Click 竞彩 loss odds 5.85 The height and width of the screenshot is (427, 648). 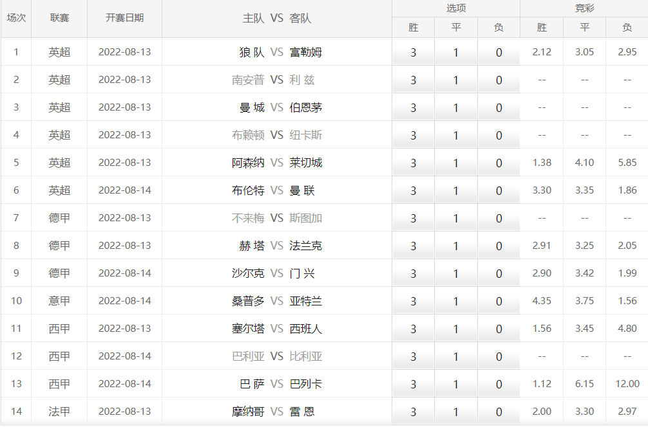(627, 163)
